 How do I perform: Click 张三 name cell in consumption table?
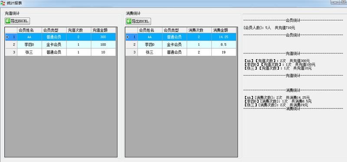[x=150, y=52]
